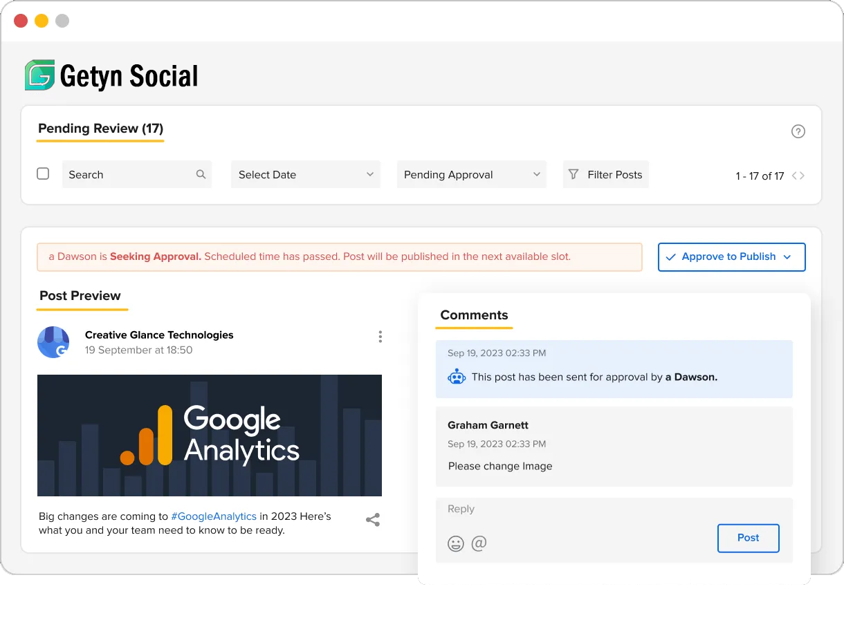Go to the previous page of posts

pyautogui.click(x=794, y=176)
